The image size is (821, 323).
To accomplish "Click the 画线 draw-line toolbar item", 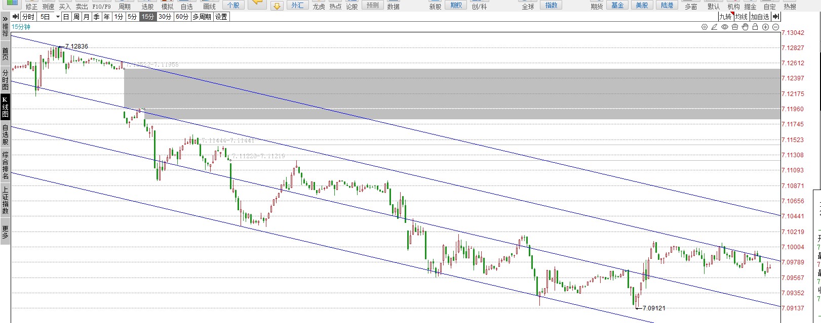I will coord(209,7).
